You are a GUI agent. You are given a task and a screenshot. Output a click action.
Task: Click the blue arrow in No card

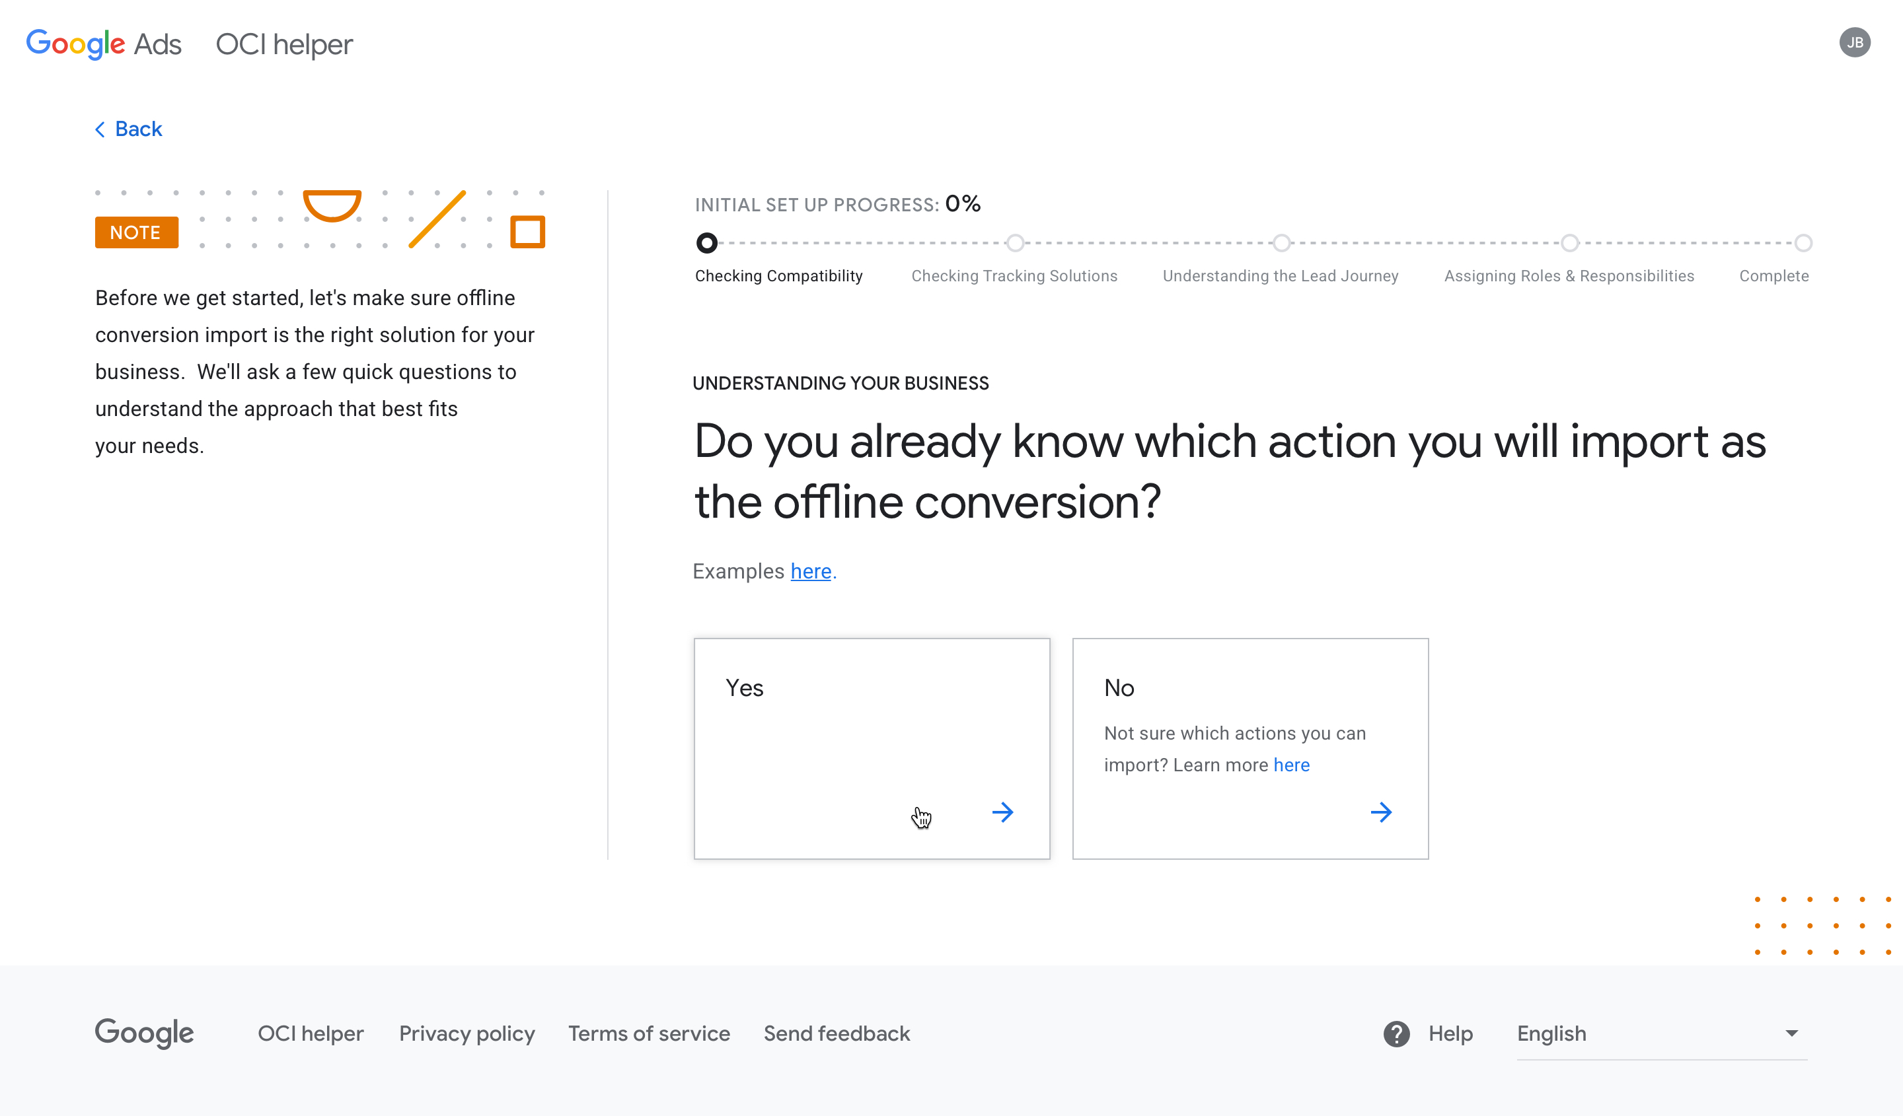(1380, 812)
